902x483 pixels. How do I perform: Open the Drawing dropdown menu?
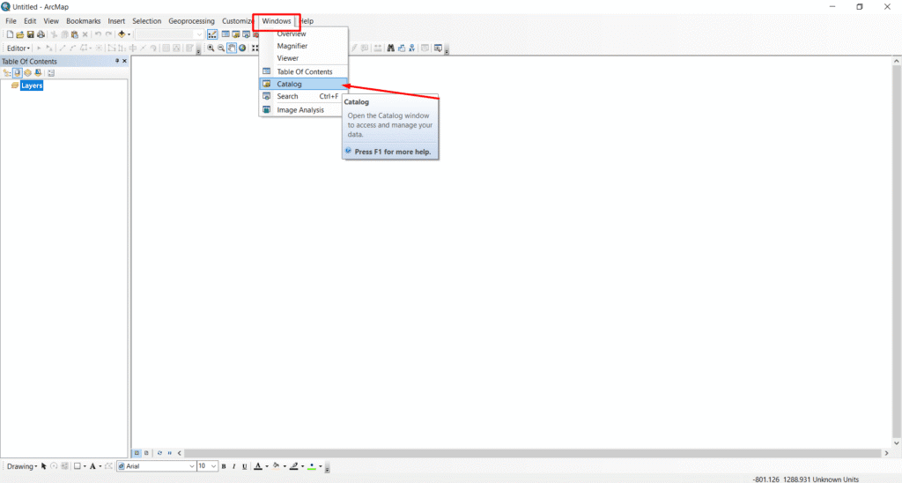22,466
